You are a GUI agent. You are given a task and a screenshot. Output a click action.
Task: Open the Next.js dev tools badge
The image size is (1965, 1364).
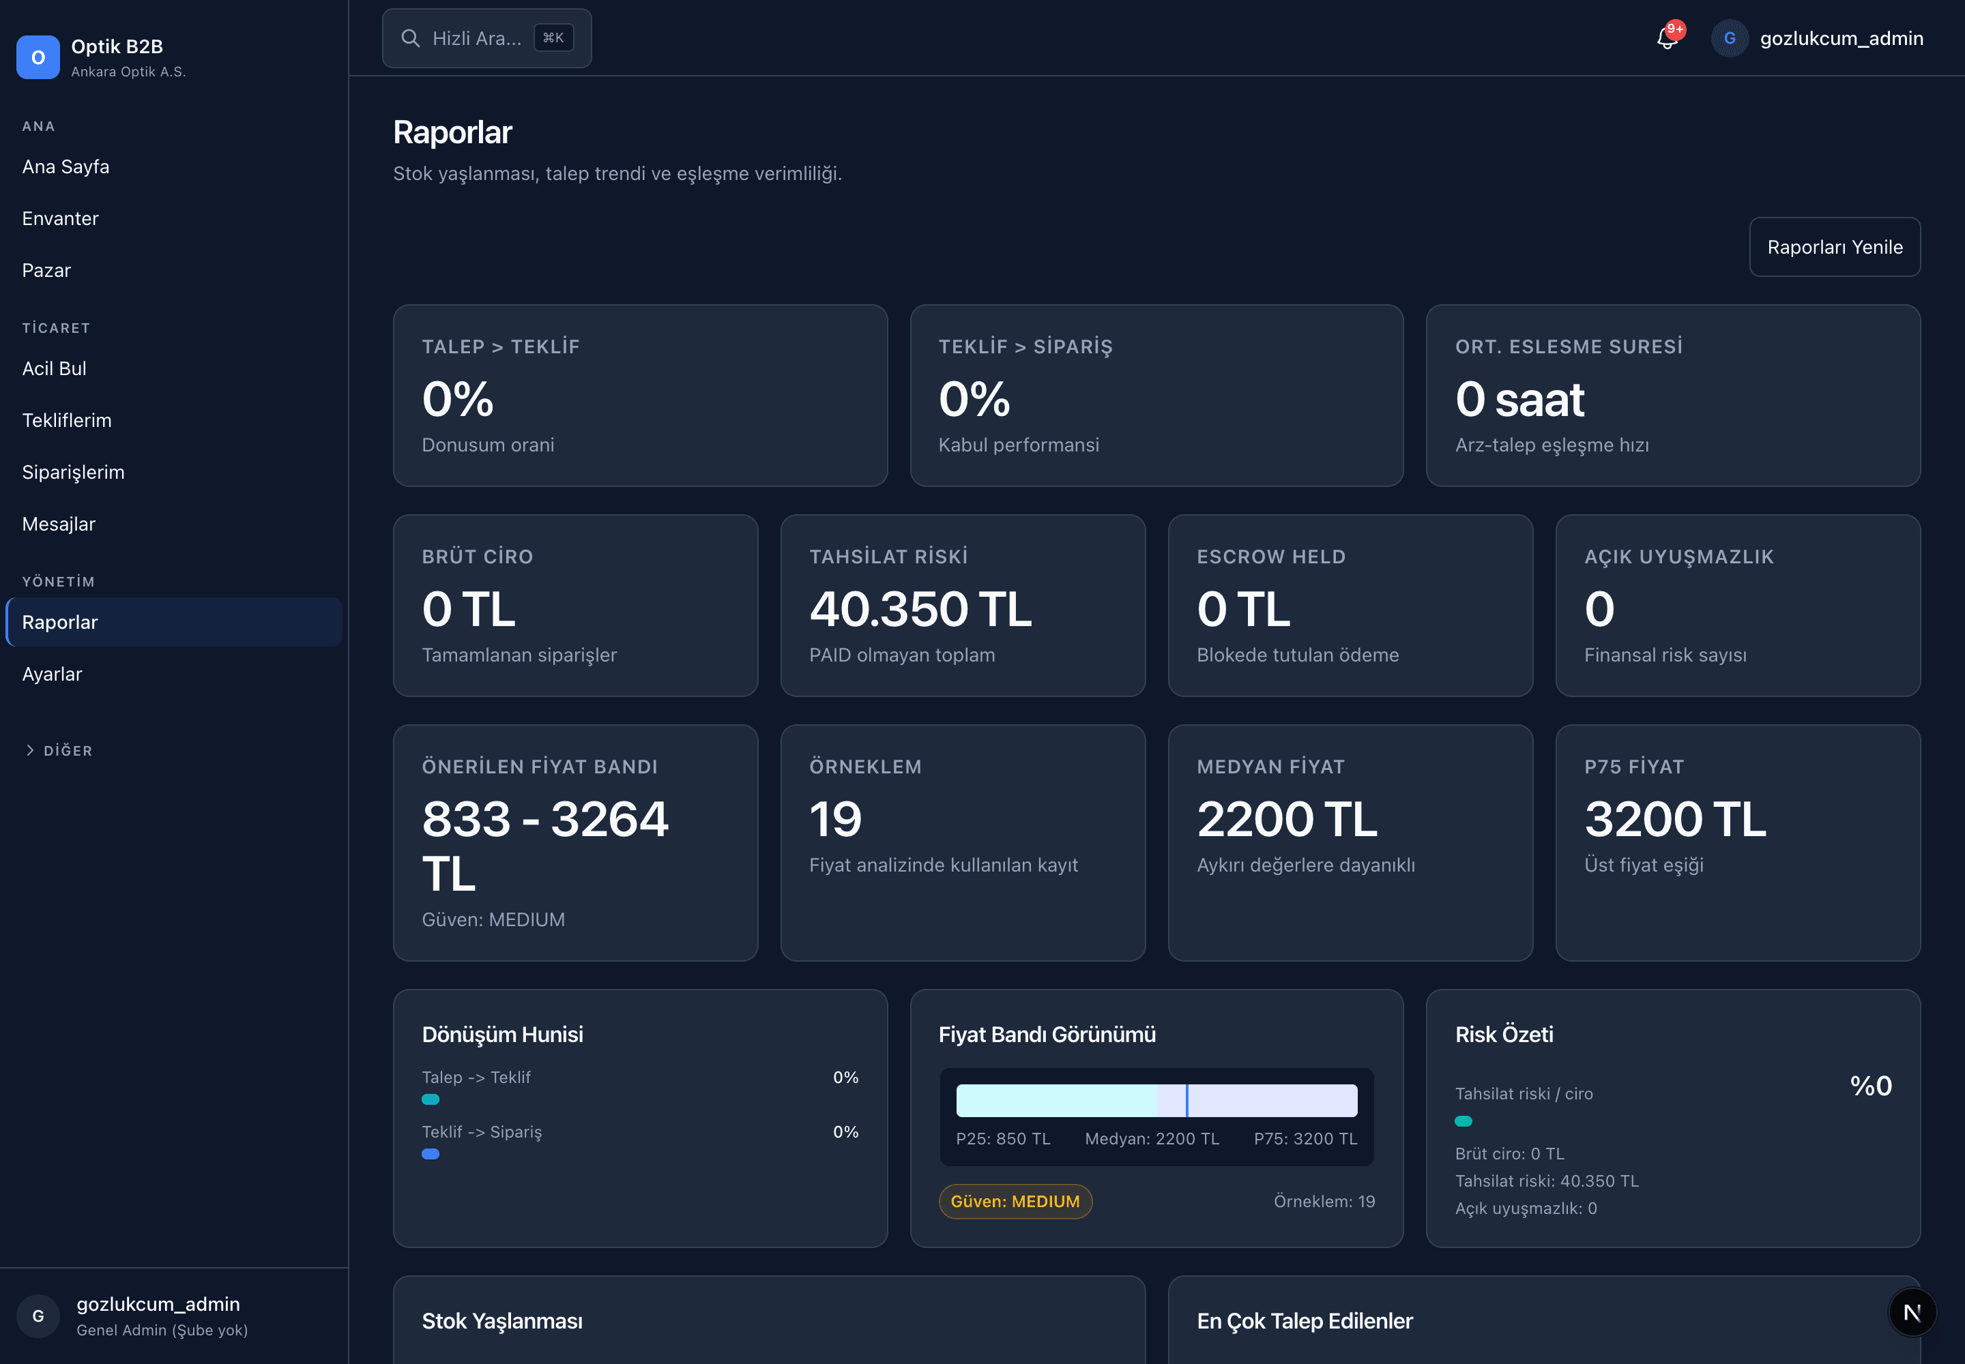point(1912,1313)
